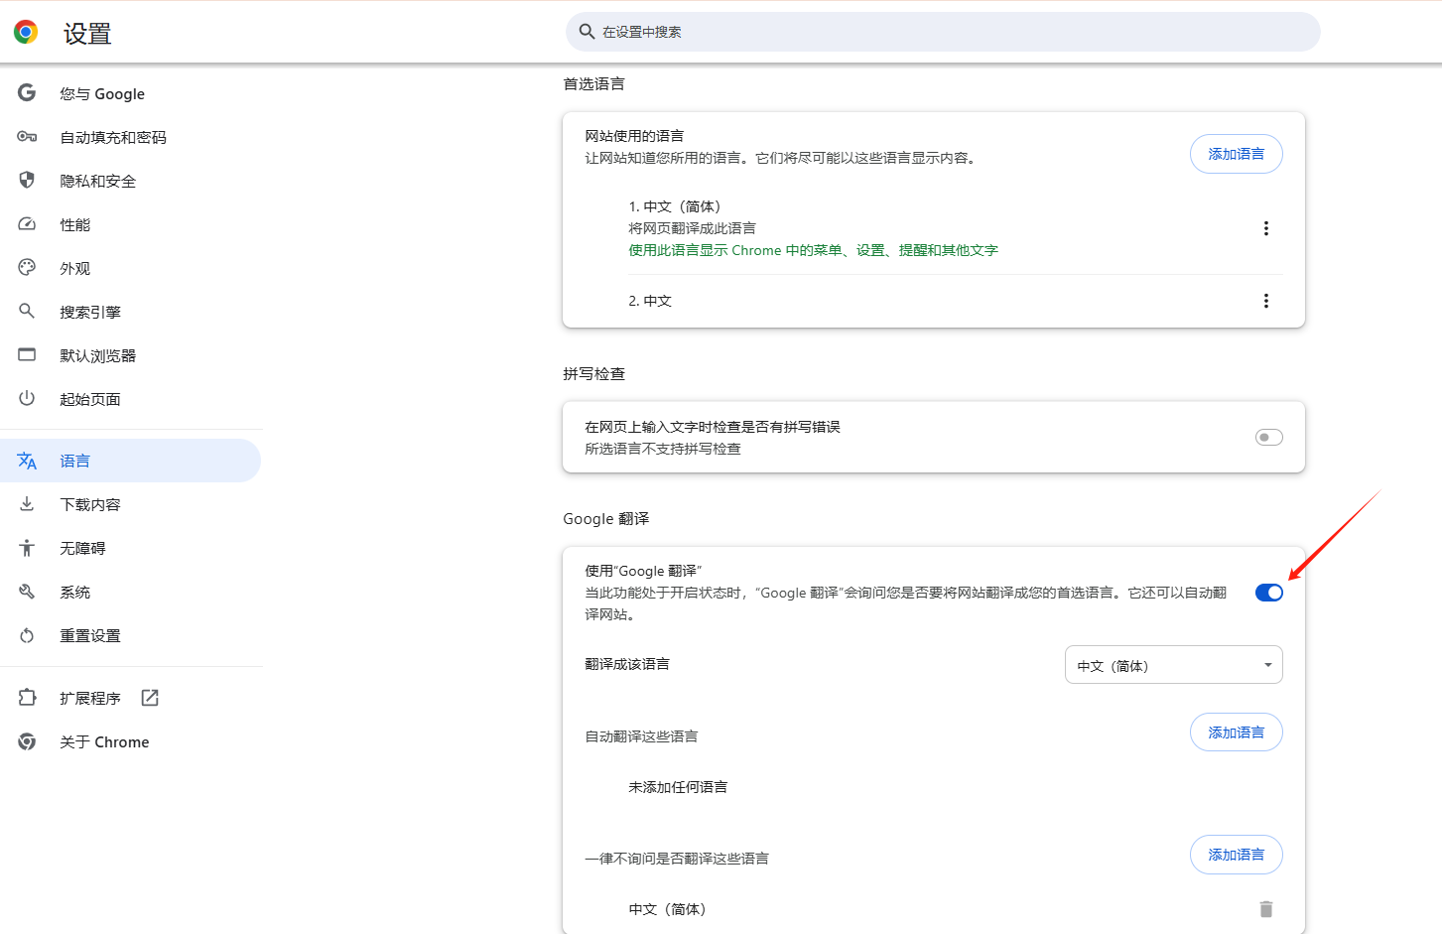1442x934 pixels.
Task: Click 添加语言 under 网站使用的语言
Action: click(x=1236, y=154)
